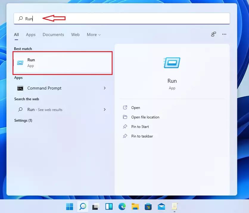Expand the Settings (1) section
The height and width of the screenshot is (213, 249).
pos(23,120)
